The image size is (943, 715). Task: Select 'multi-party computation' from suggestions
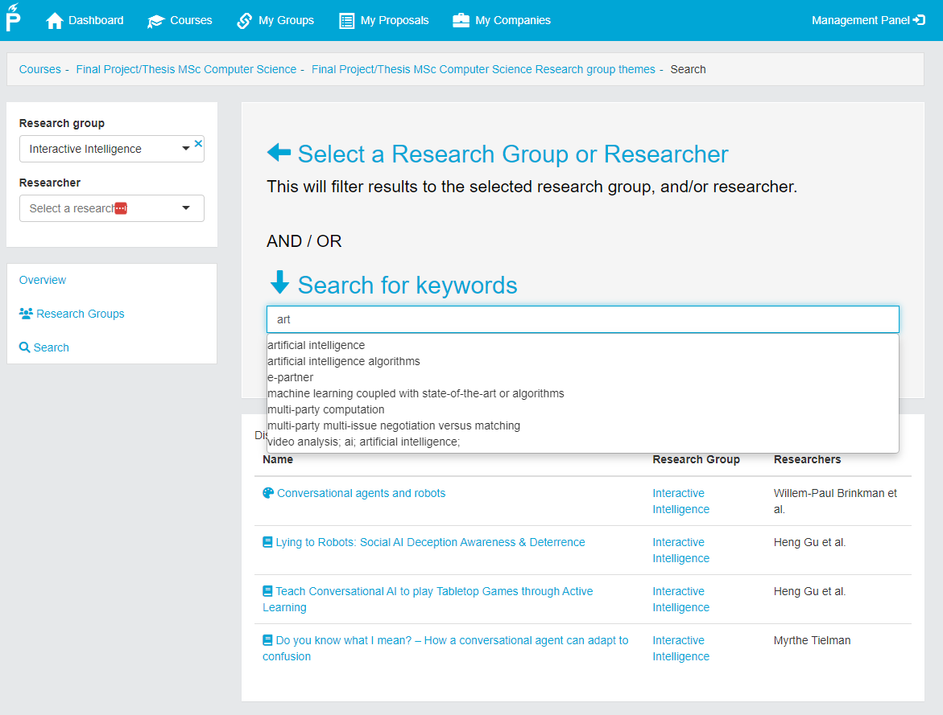click(326, 409)
